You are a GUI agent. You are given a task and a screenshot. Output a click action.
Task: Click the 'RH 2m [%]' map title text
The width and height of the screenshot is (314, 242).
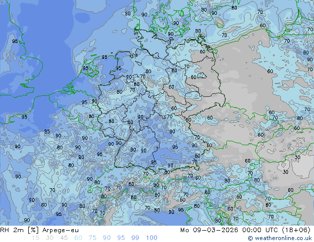click(x=19, y=230)
